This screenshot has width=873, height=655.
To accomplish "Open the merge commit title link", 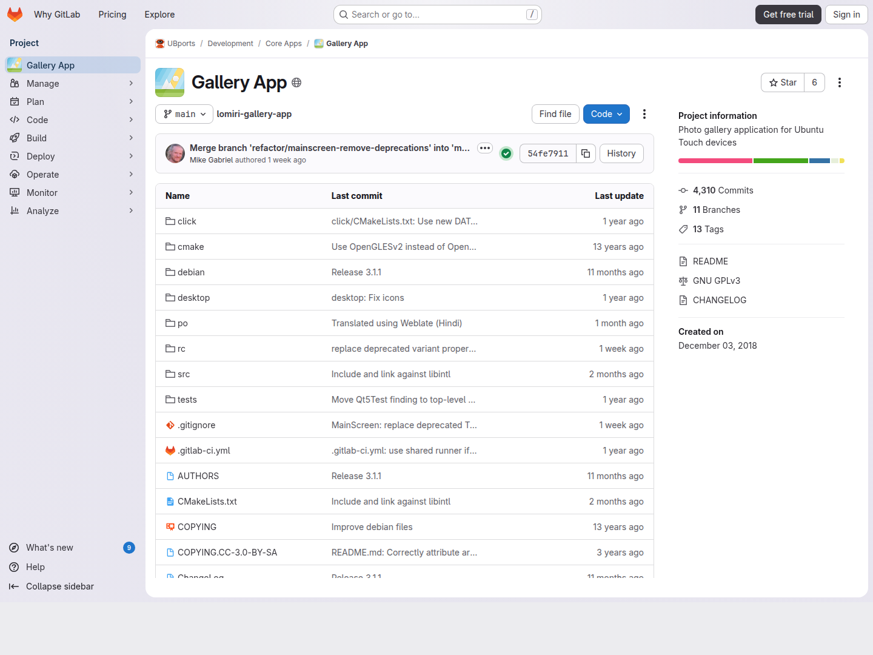I will tap(330, 148).
